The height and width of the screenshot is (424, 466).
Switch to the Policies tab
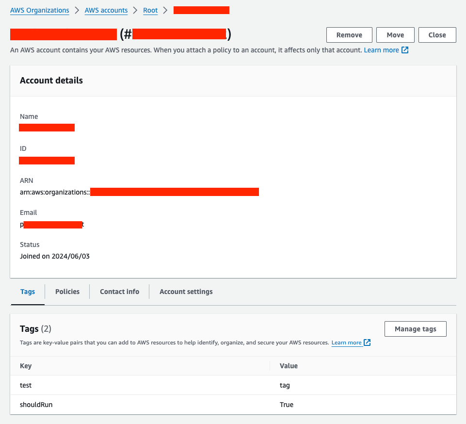coord(67,292)
